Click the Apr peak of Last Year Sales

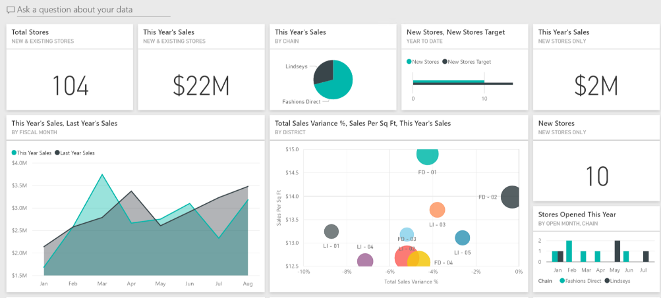(131, 191)
